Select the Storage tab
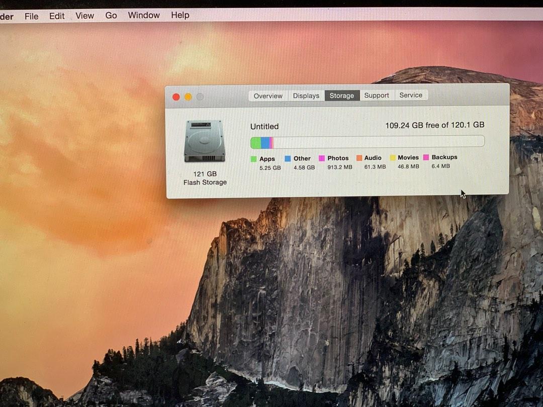 point(342,95)
